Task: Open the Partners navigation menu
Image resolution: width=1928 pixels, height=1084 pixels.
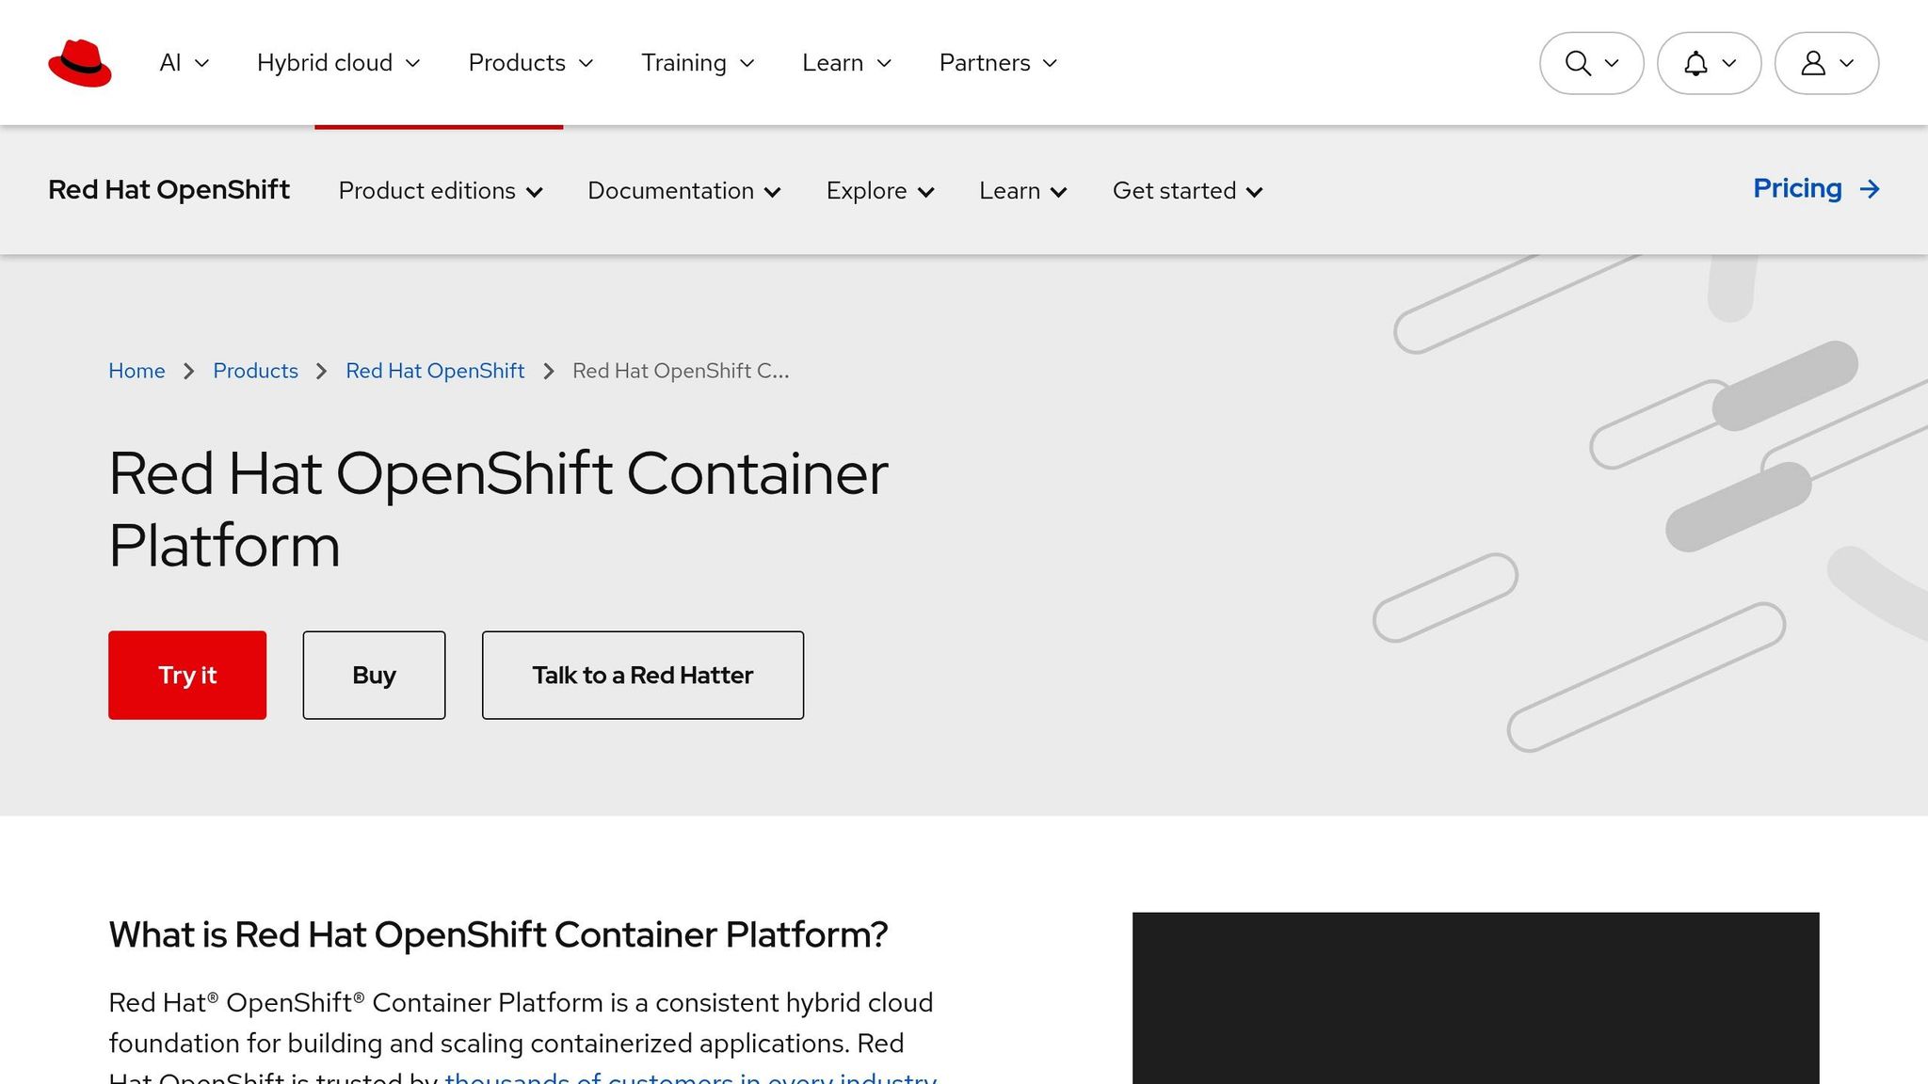Action: (x=997, y=63)
